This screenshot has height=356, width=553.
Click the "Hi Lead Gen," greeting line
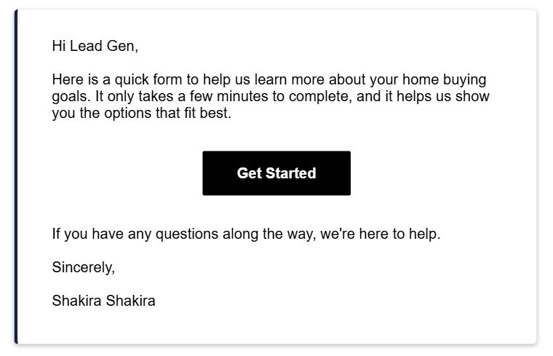(95, 47)
